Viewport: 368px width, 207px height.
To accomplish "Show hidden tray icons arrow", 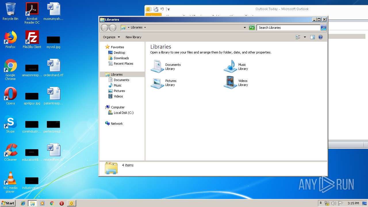I will pos(321,203).
